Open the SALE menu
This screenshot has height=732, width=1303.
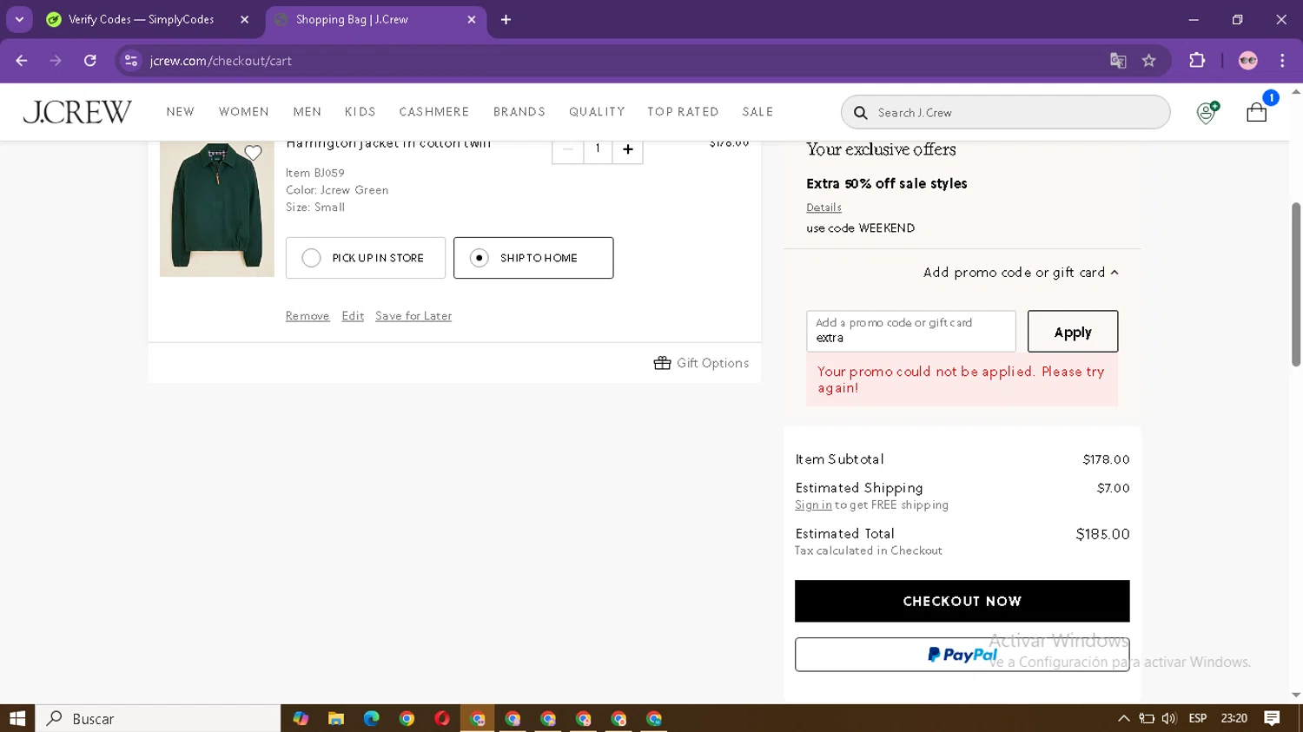(x=757, y=112)
